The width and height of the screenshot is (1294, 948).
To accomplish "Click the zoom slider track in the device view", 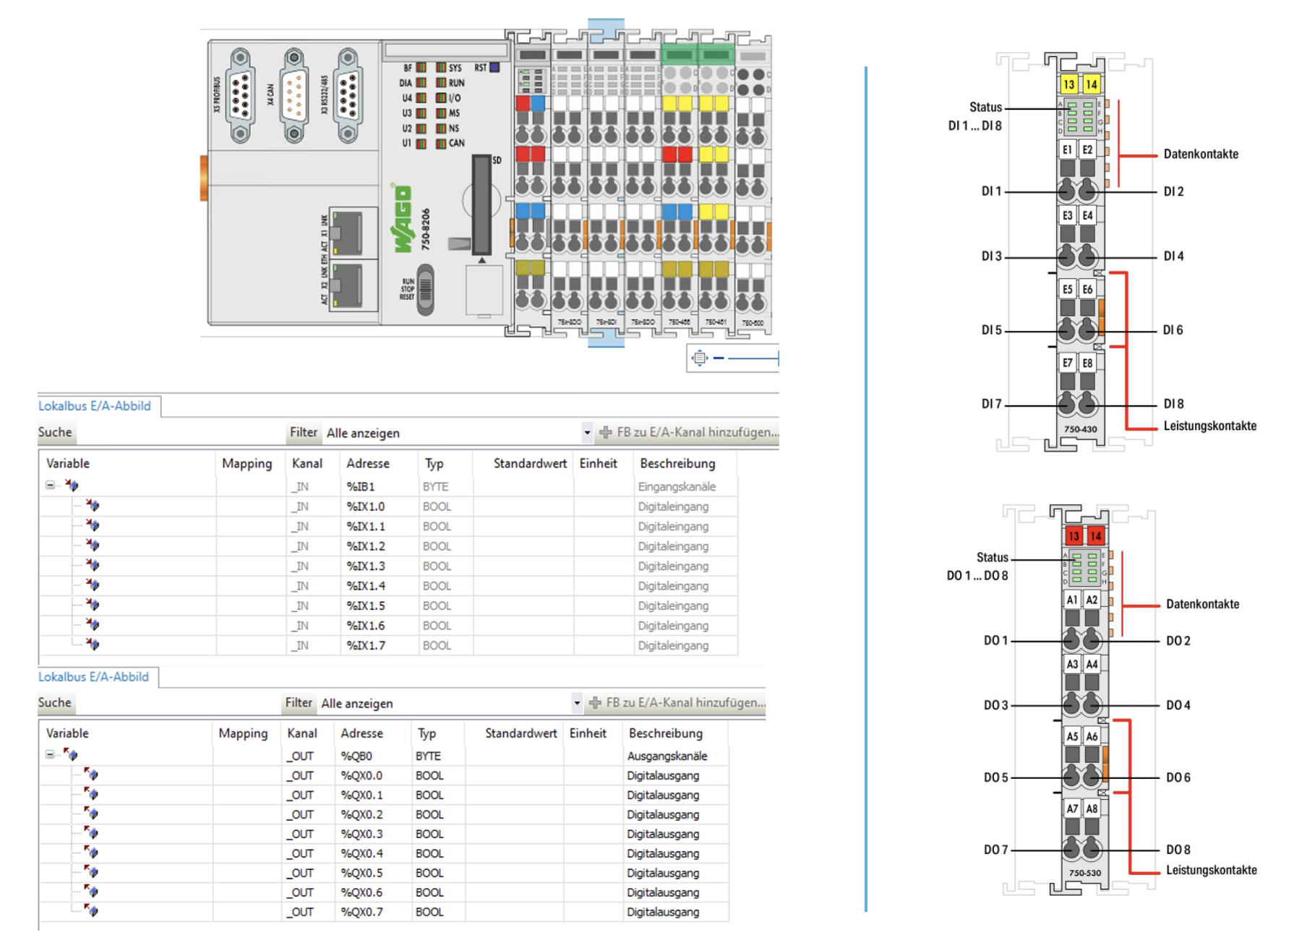I will click(753, 358).
